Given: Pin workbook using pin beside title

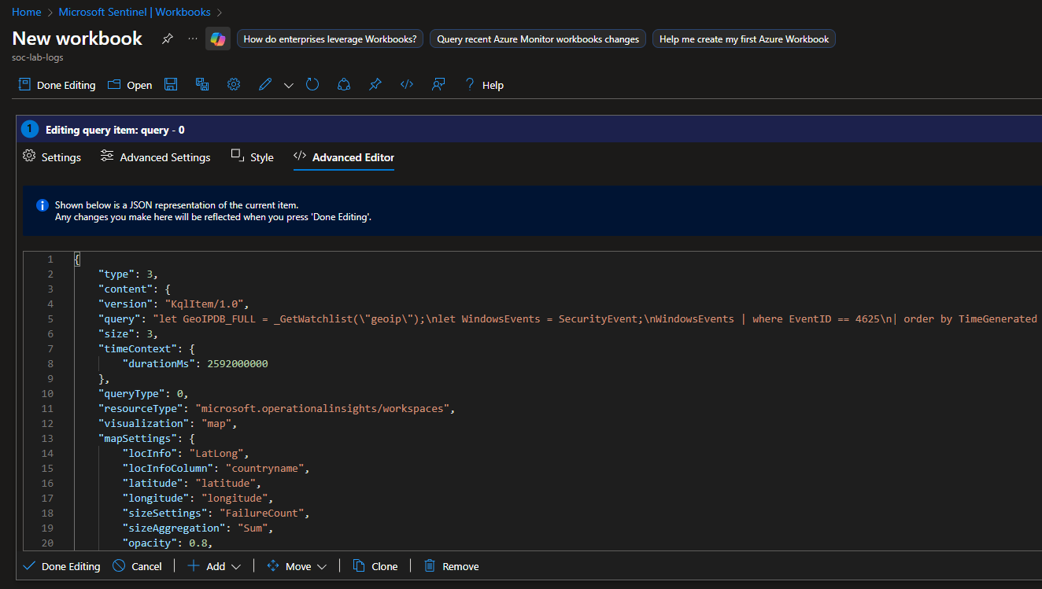Looking at the screenshot, I should (168, 39).
